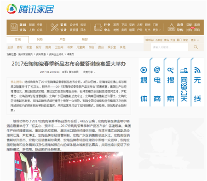The width and height of the screenshot is (207, 181).
Task: Click the 消费导购 OPEN sign icon
Action: [172, 27]
